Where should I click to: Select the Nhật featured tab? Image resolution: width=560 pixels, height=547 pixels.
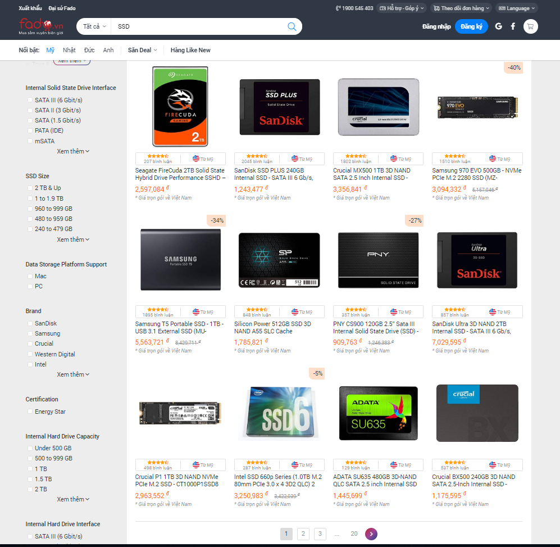(x=69, y=50)
